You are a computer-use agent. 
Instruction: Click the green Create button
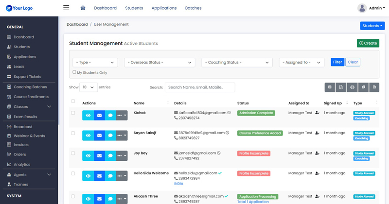368,43
